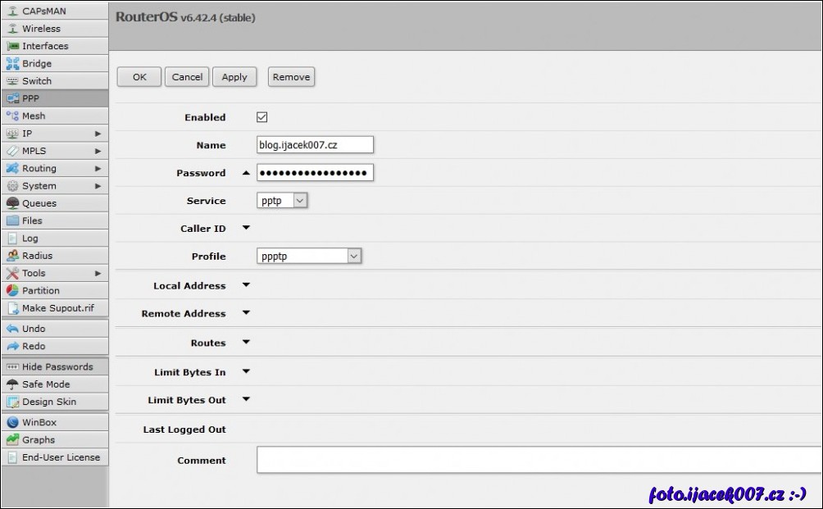Open the WinBox icon

coord(12,423)
